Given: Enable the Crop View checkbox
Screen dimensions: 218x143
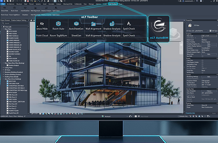Looking at the screenshot, I should click(203, 61).
